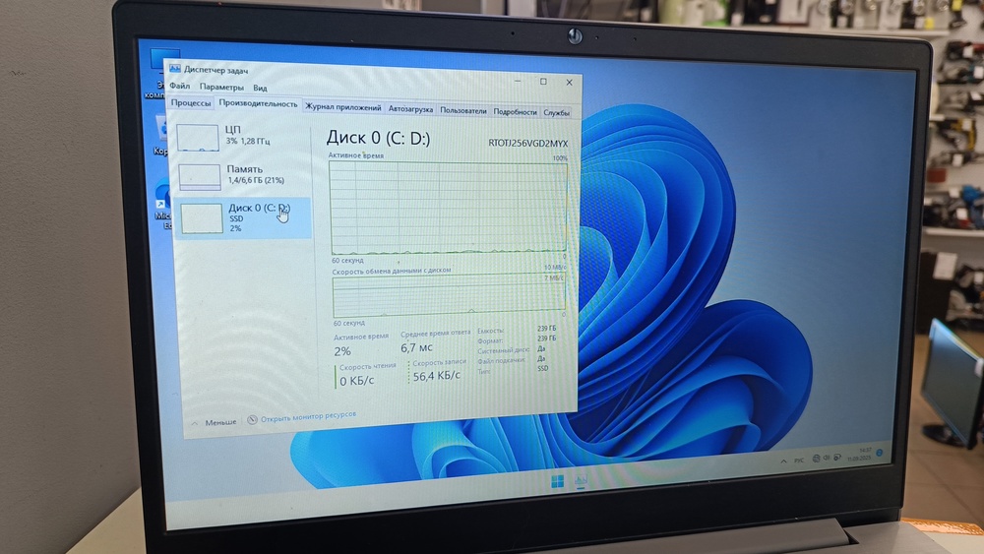Click the Task Manager taskbar icon
Screen dimensions: 984x554
point(581,480)
